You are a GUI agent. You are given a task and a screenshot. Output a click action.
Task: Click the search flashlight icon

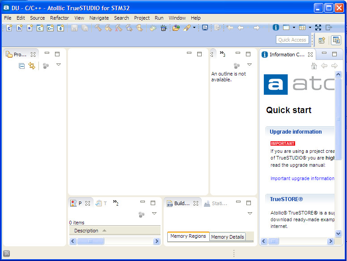(187, 28)
